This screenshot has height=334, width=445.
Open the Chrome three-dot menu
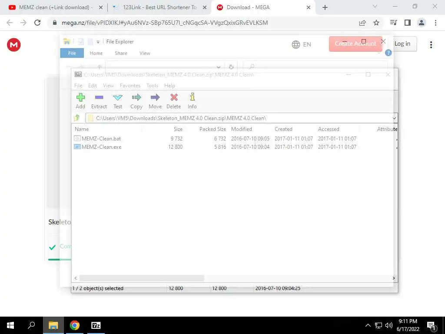tap(435, 23)
